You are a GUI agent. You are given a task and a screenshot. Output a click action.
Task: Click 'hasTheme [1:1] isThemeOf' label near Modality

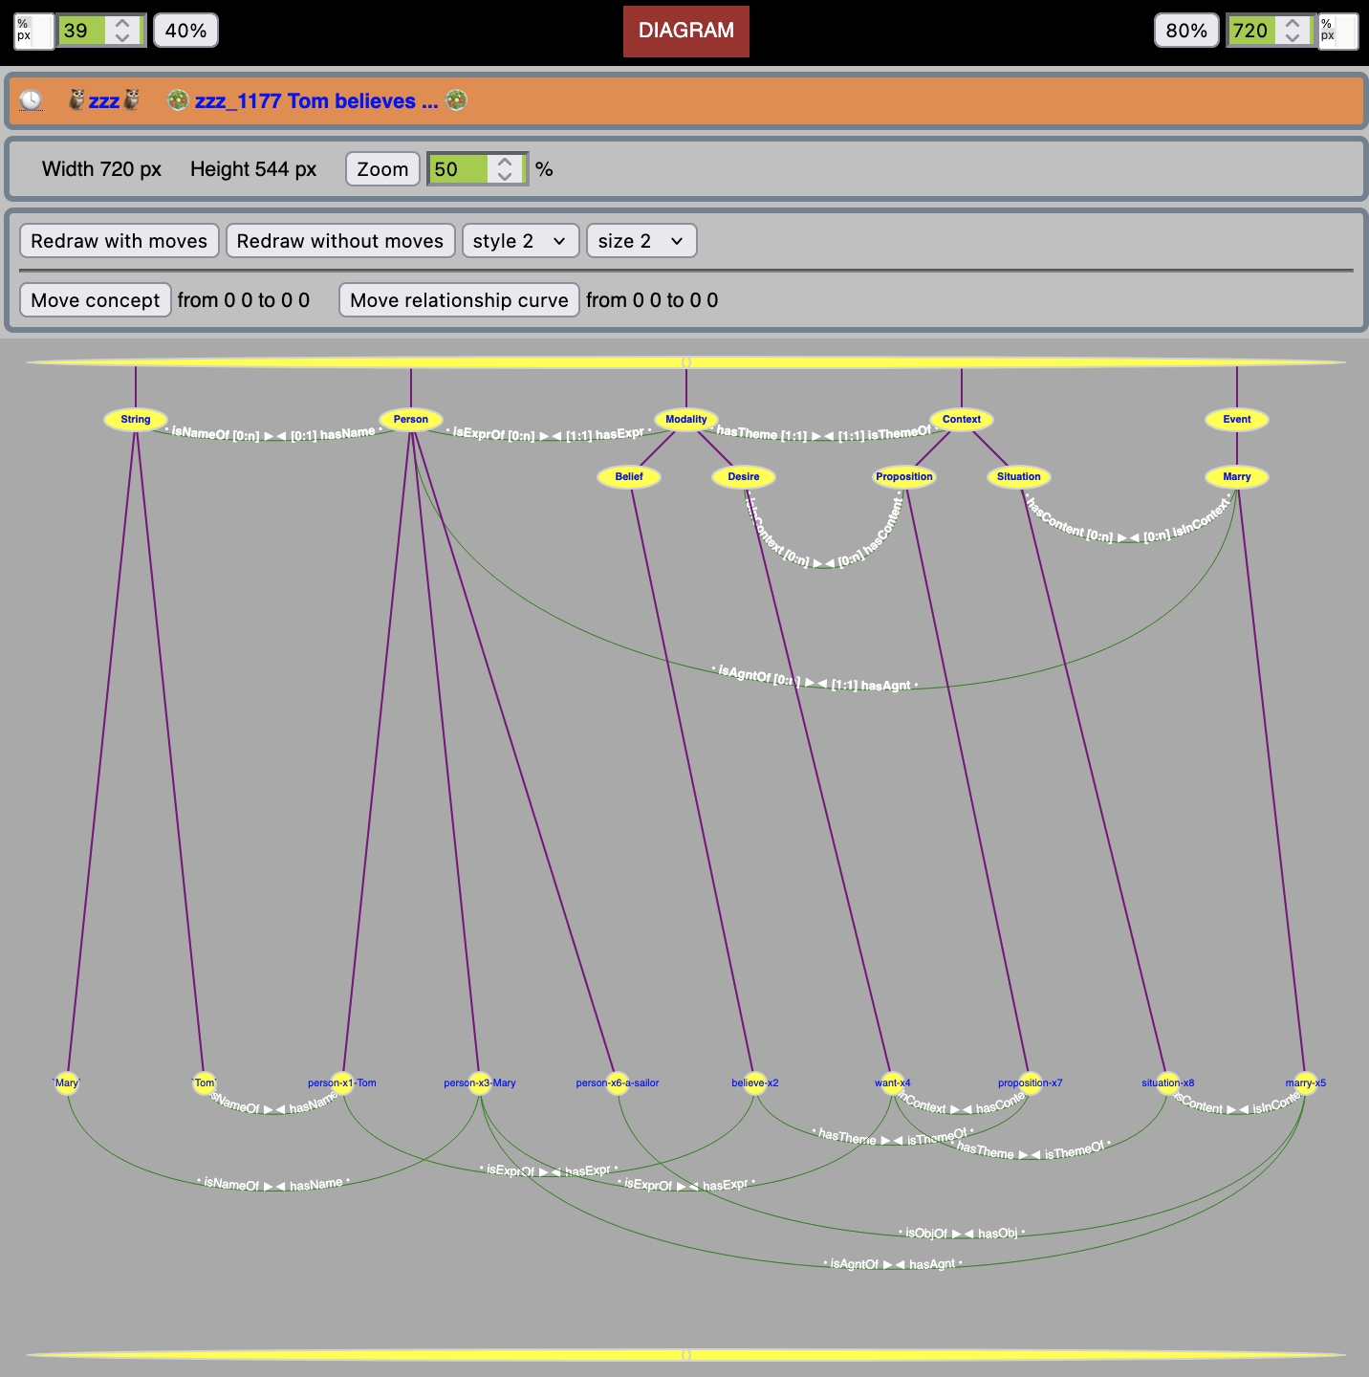point(824,433)
